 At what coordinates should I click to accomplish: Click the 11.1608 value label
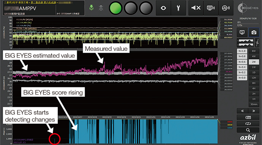pyautogui.click(x=226, y=28)
